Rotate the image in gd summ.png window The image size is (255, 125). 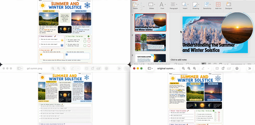click(93, 69)
